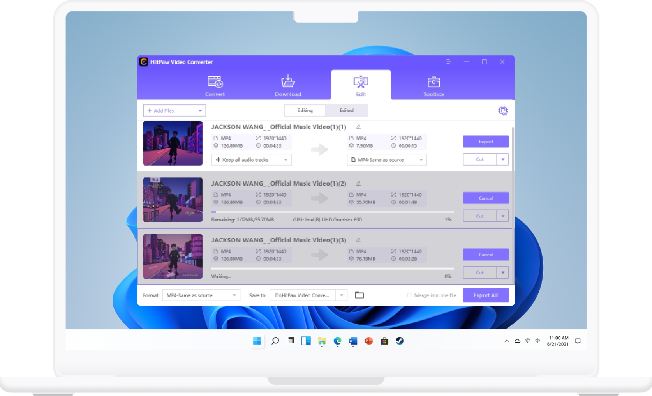Viewport: 652px width, 396px height.
Task: Open the Toolbox tab
Action: pyautogui.click(x=433, y=86)
